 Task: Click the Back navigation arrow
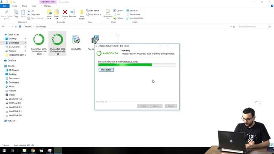click(x=3, y=27)
